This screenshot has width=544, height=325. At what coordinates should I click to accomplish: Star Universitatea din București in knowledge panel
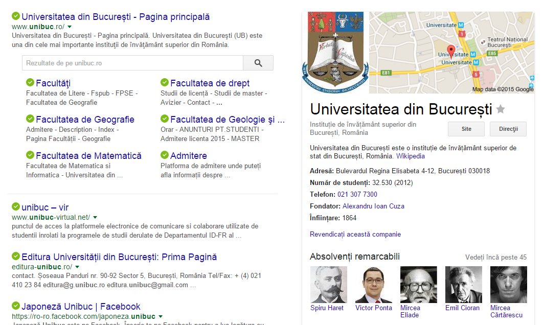click(x=501, y=109)
